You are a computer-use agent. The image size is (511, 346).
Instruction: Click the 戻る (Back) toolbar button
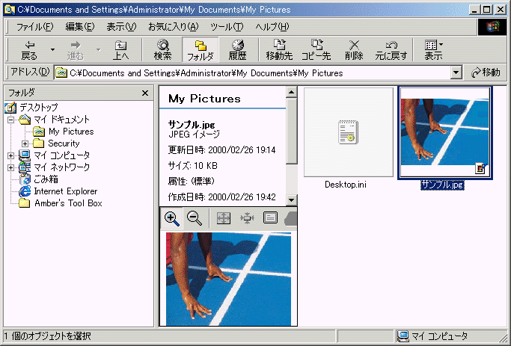[x=29, y=50]
